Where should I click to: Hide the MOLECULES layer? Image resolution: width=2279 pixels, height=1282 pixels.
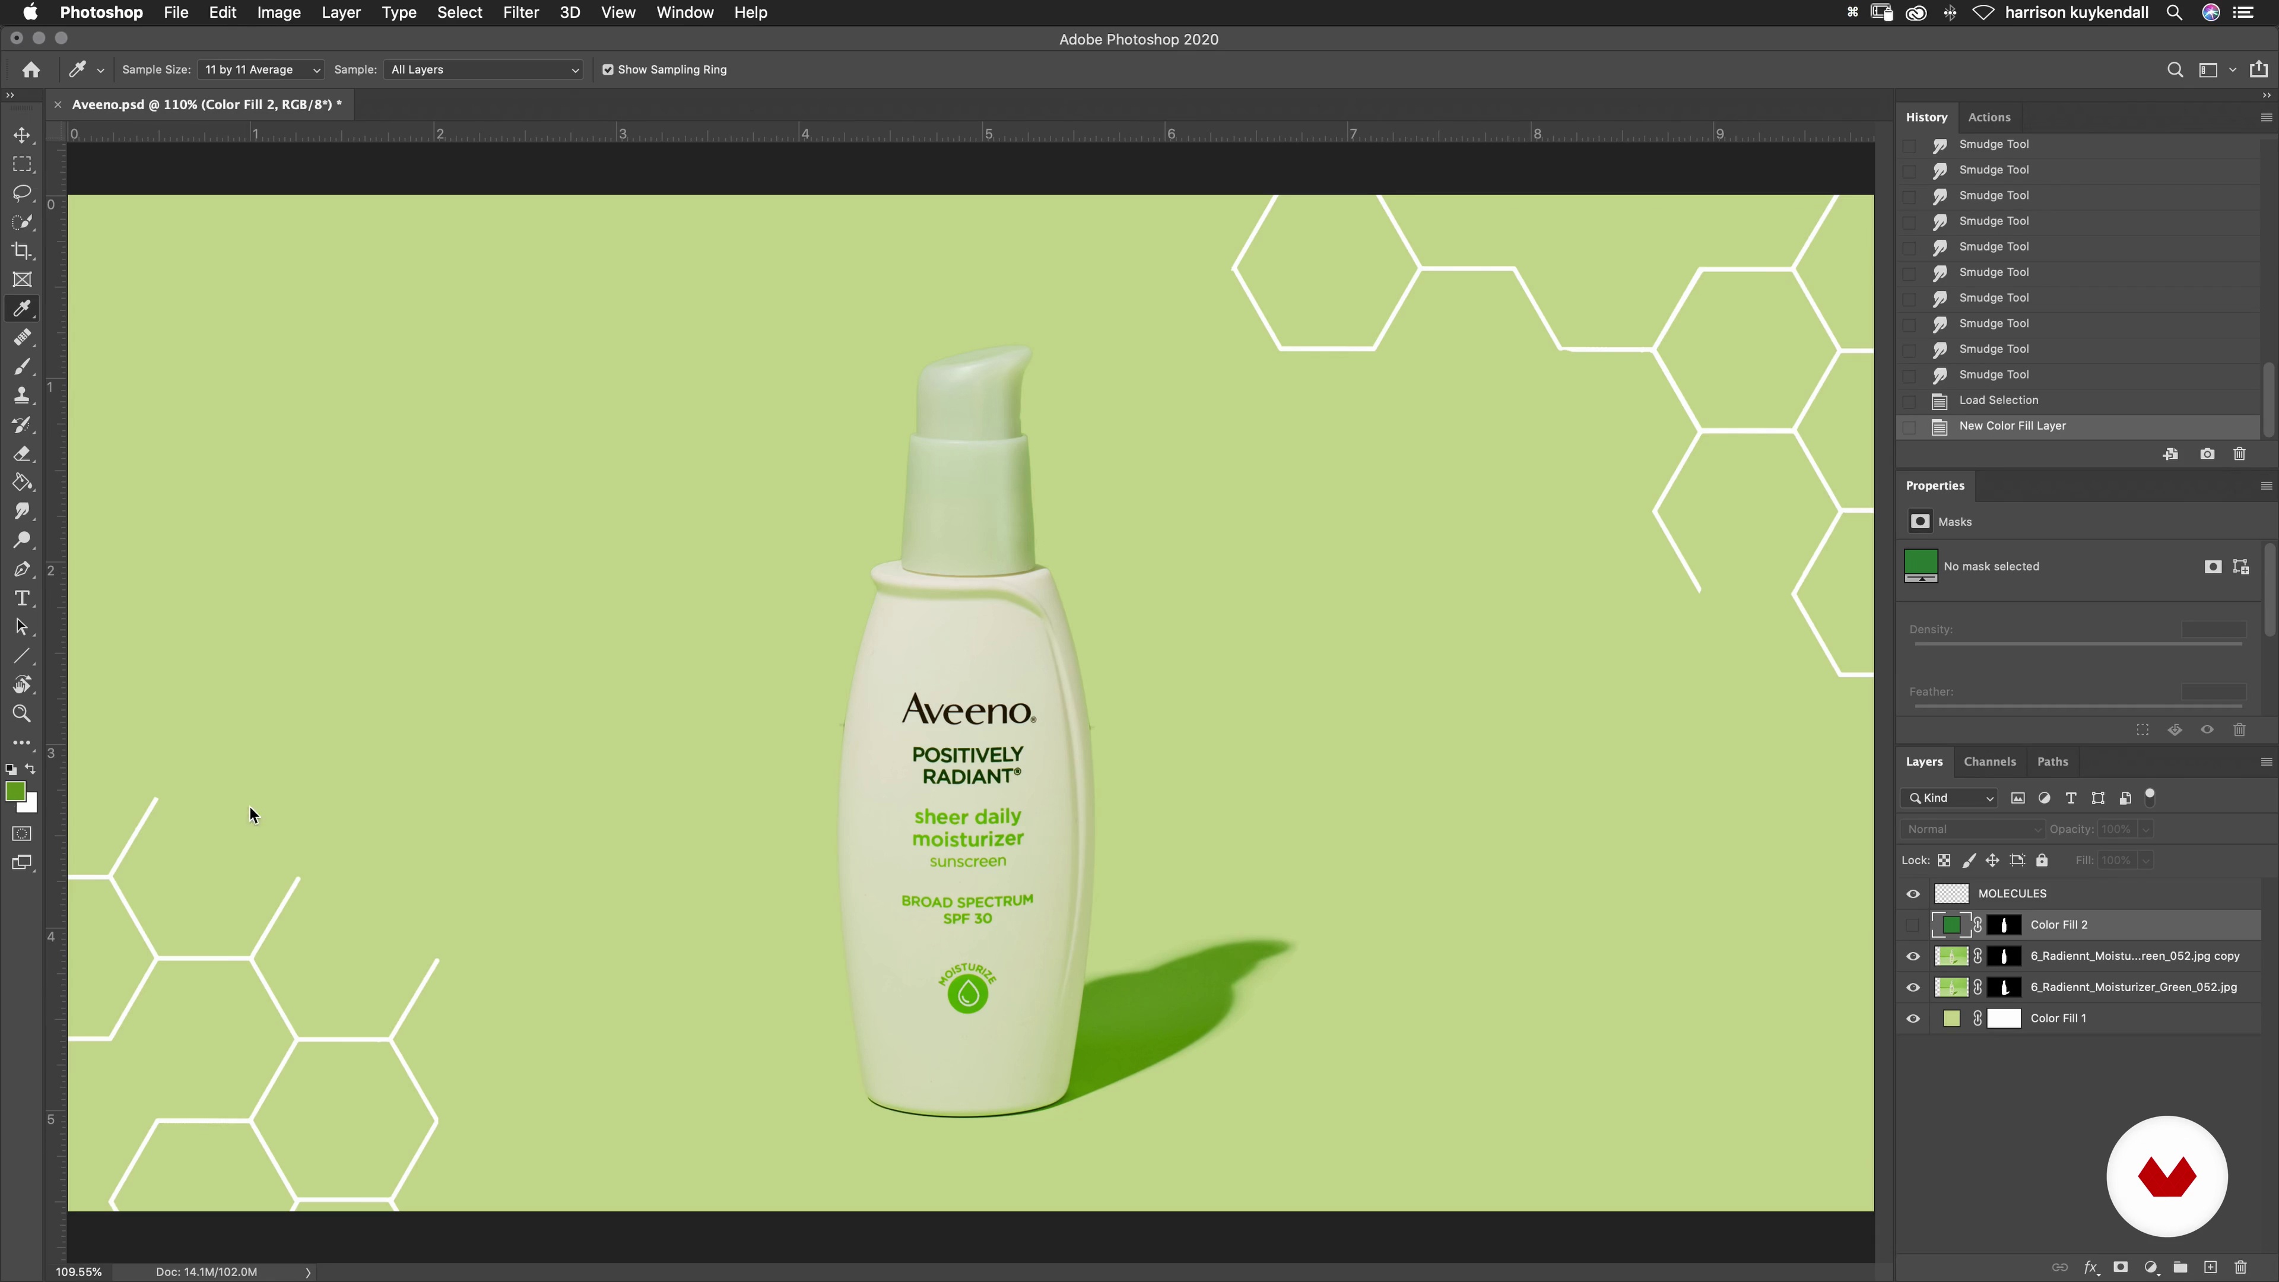click(1913, 894)
